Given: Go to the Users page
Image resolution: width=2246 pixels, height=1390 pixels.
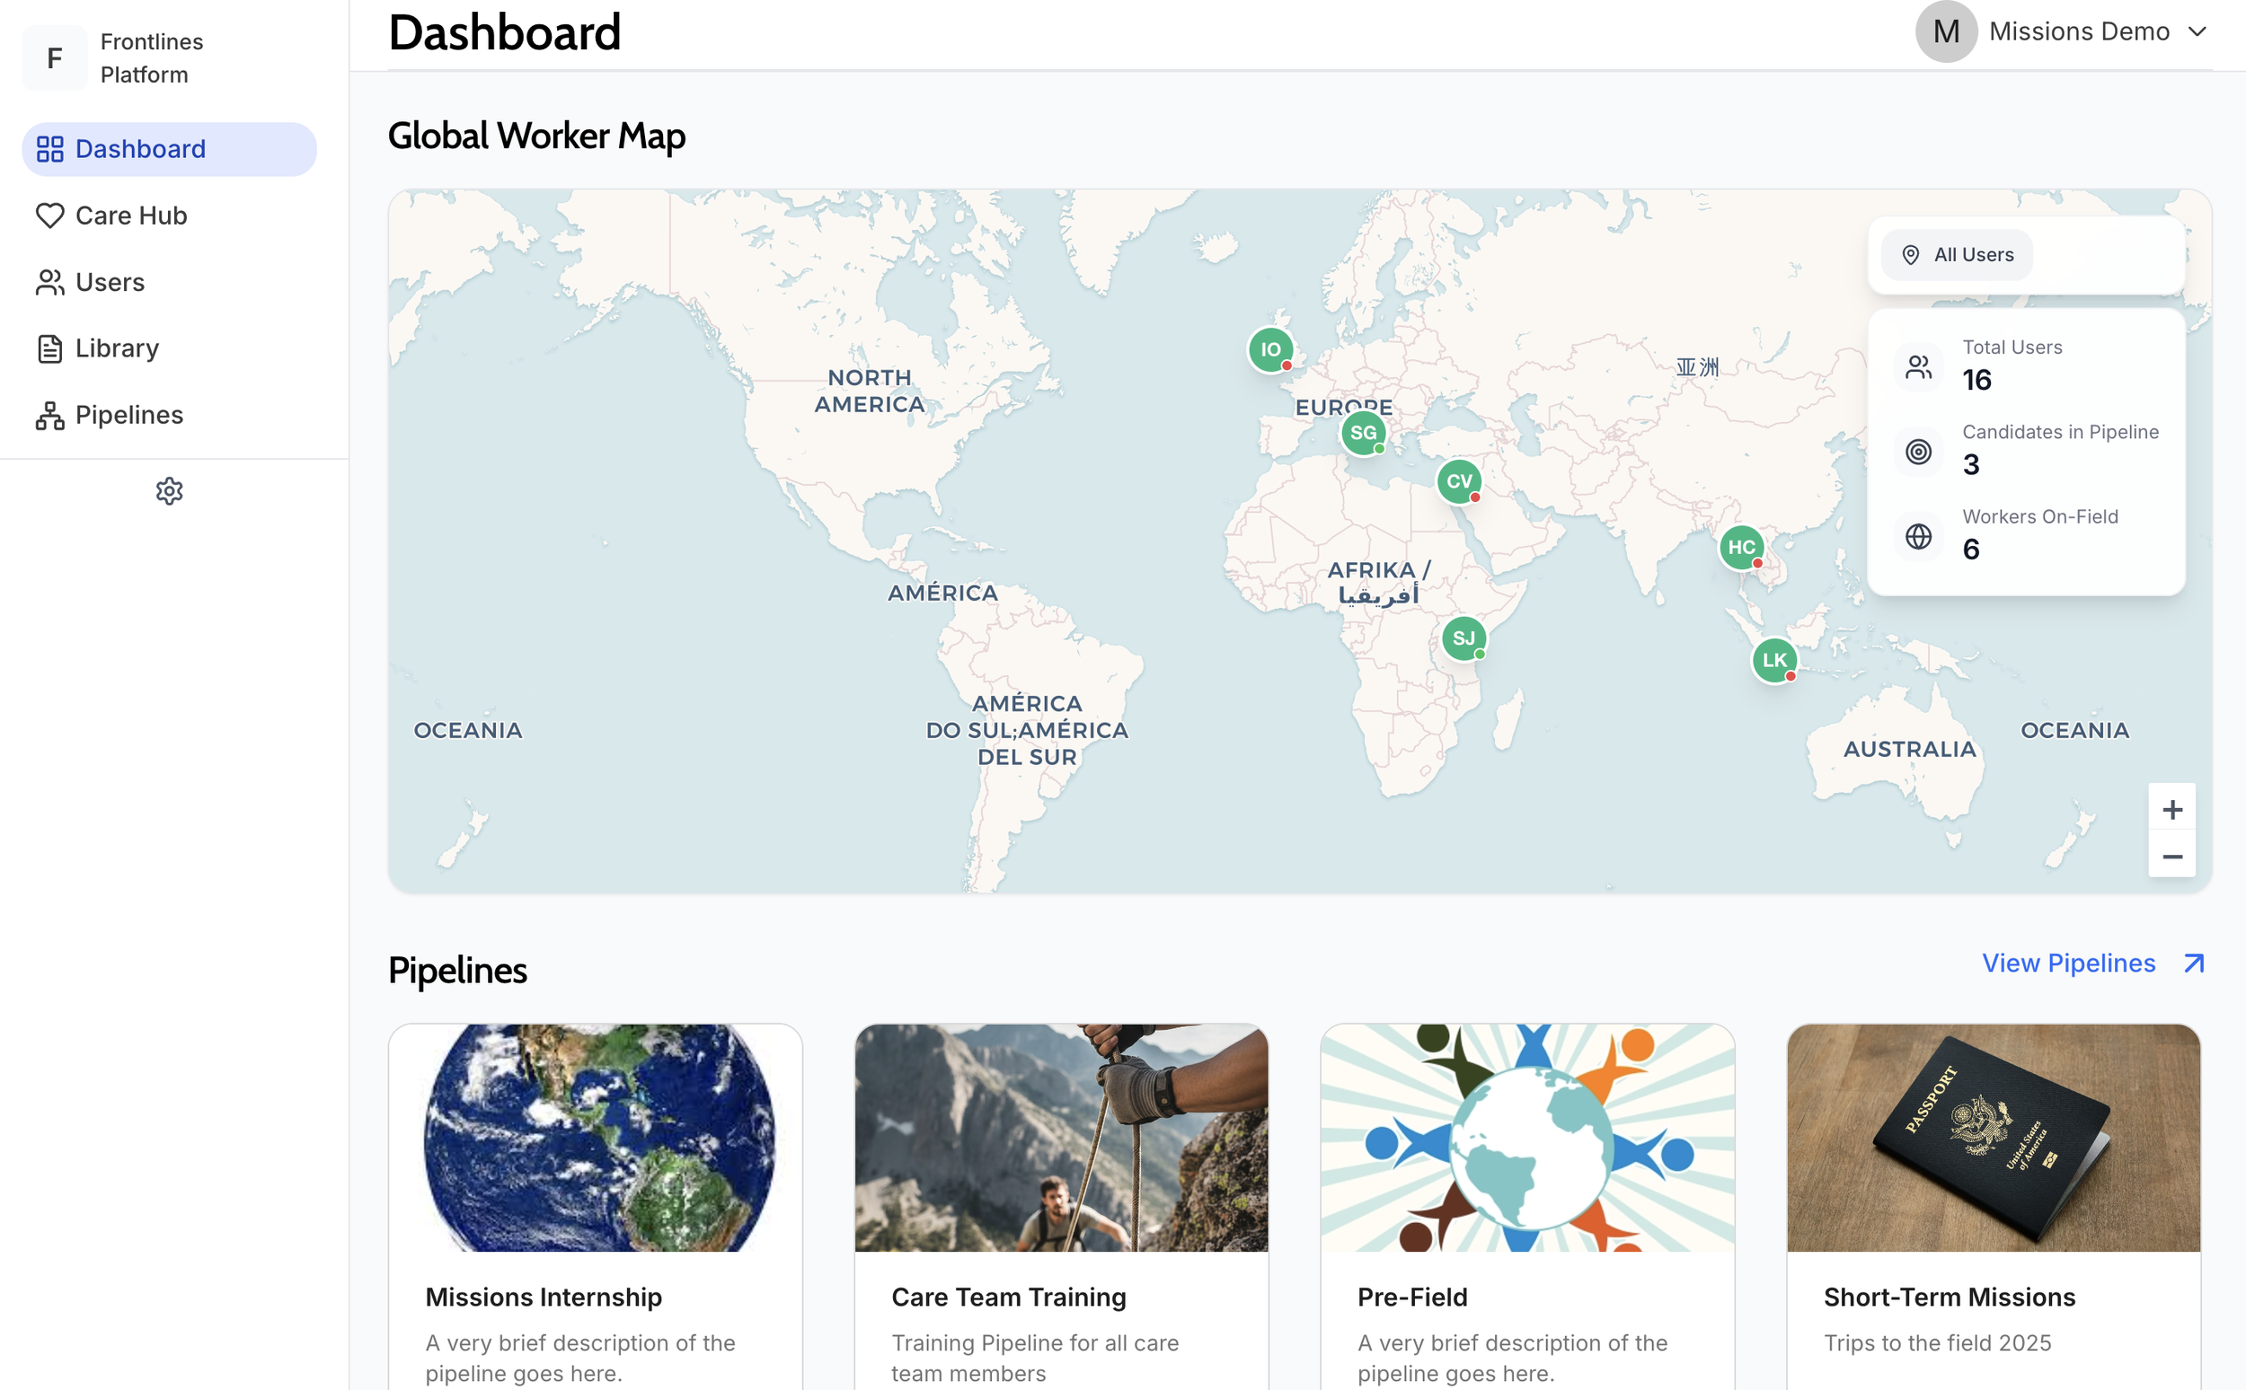Looking at the screenshot, I should tap(110, 282).
